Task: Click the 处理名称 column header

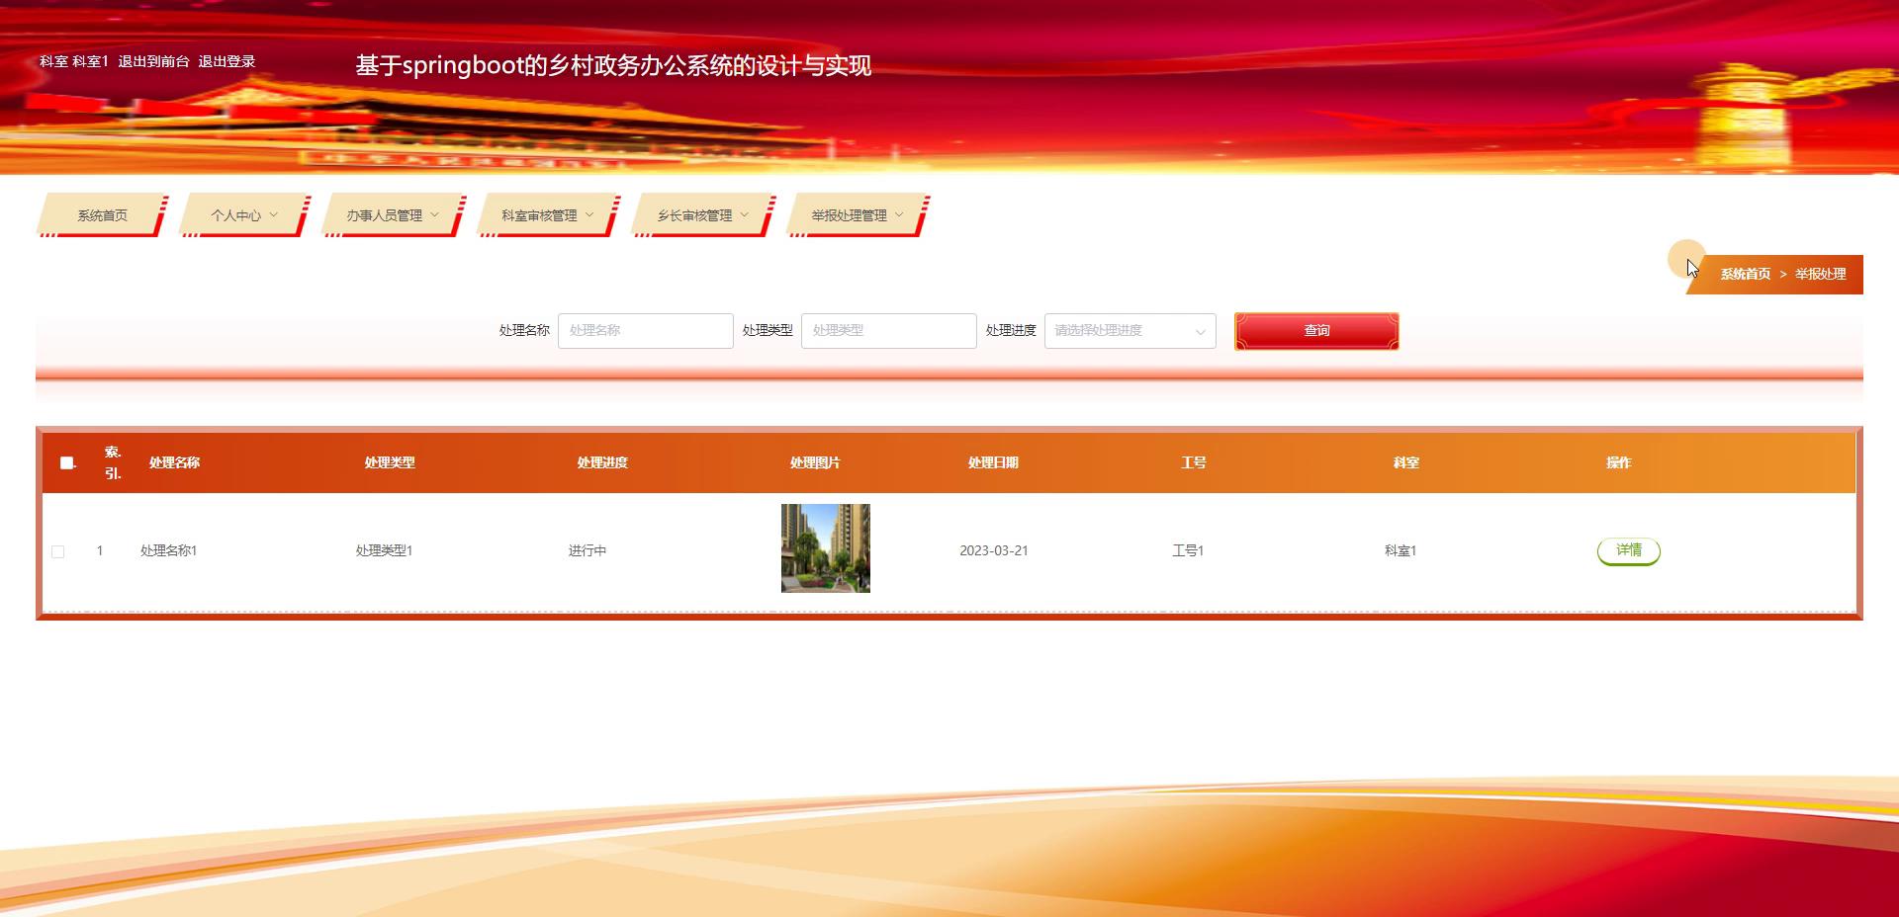Action: [174, 462]
